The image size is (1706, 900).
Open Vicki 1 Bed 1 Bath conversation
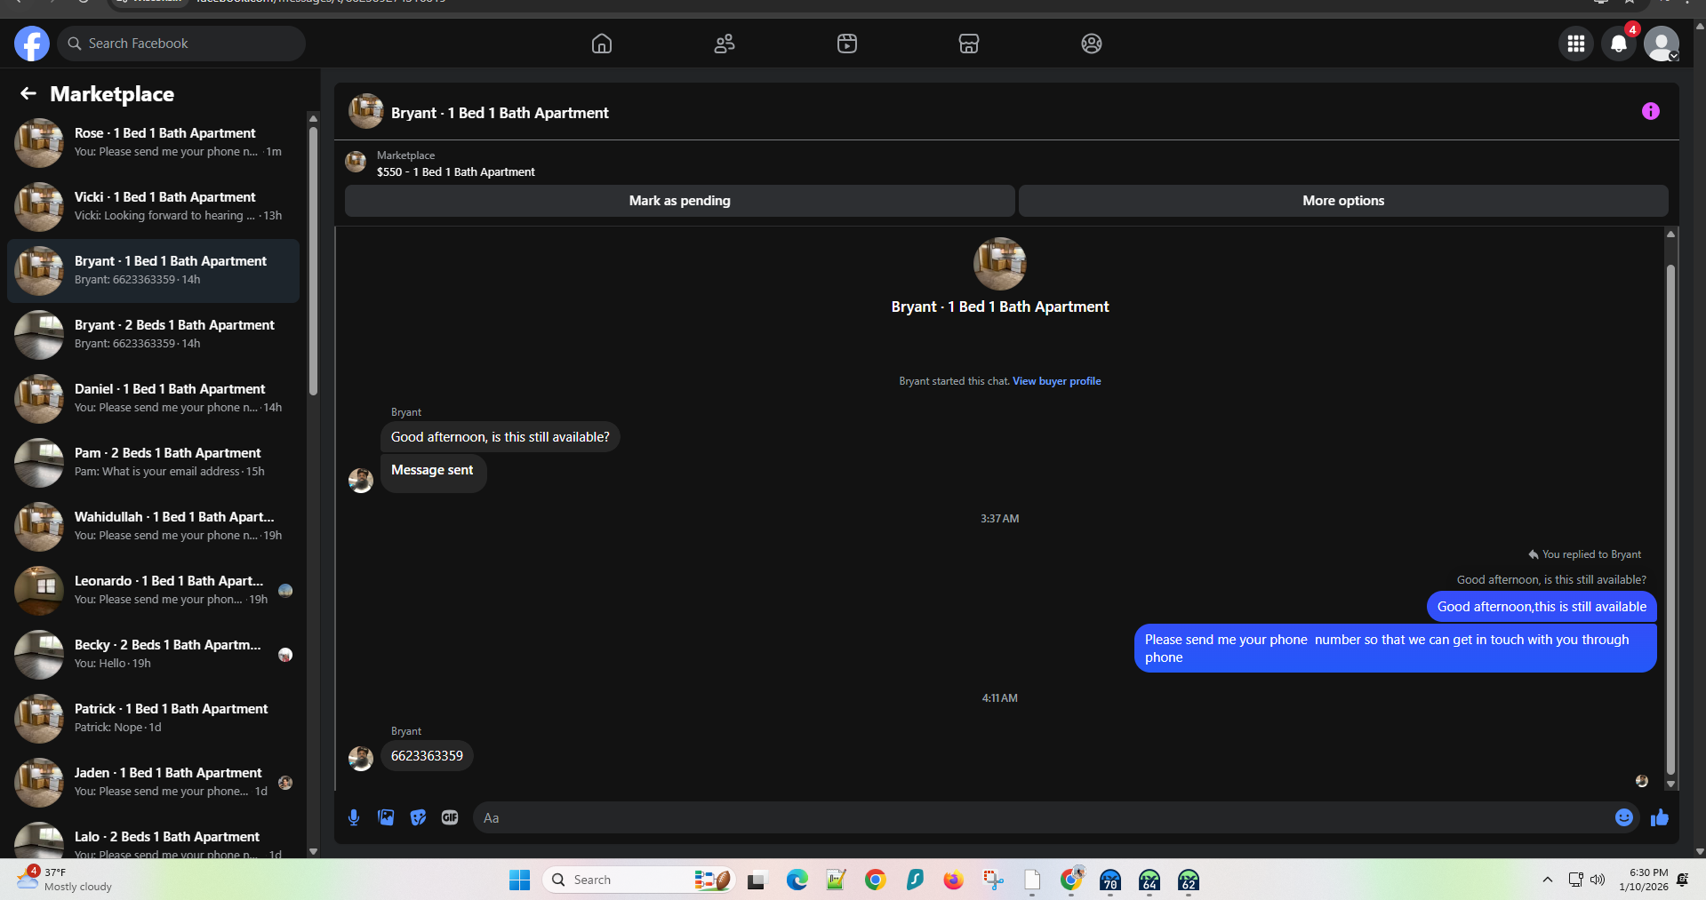pyautogui.click(x=153, y=207)
